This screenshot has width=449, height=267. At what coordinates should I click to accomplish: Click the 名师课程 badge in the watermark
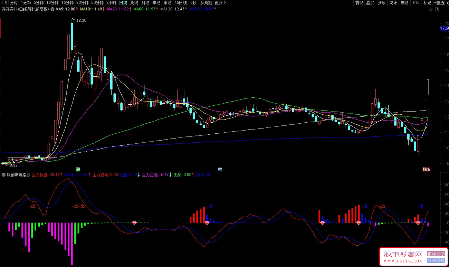click(x=436, y=260)
